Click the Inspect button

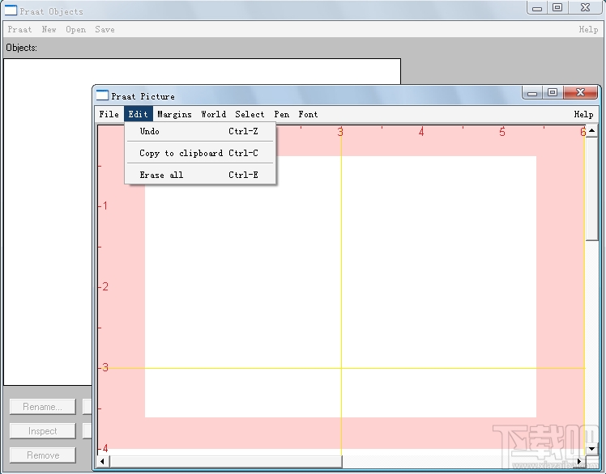(x=42, y=431)
